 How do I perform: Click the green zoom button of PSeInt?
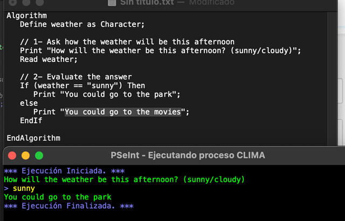(39, 155)
